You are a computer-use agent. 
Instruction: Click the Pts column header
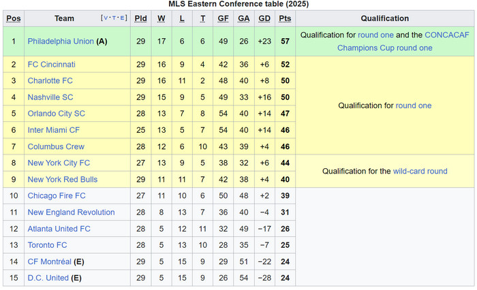(285, 18)
